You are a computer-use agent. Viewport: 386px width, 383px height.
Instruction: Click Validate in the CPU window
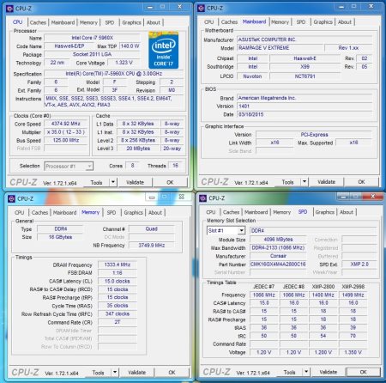136,182
